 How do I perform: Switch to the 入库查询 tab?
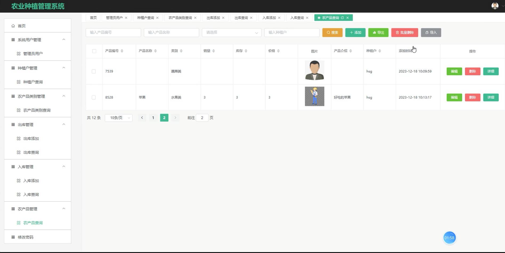click(x=297, y=18)
